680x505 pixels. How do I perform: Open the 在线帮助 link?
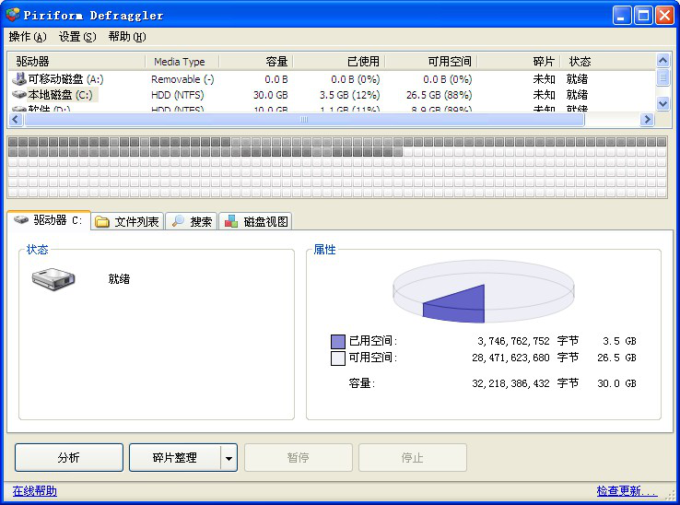(x=35, y=490)
